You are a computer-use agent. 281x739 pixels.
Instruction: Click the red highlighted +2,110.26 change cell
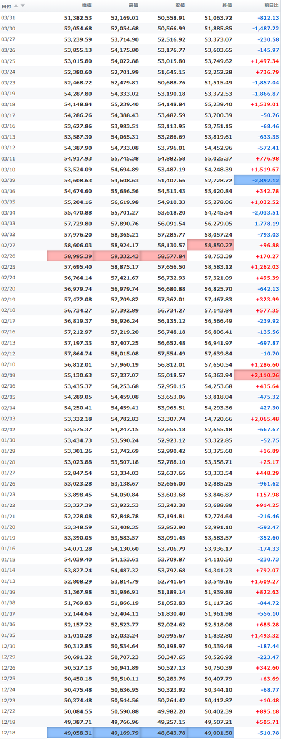pos(257,375)
